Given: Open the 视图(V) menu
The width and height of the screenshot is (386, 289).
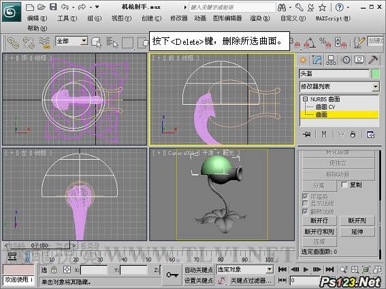Looking at the screenshot, I should coord(121,18).
